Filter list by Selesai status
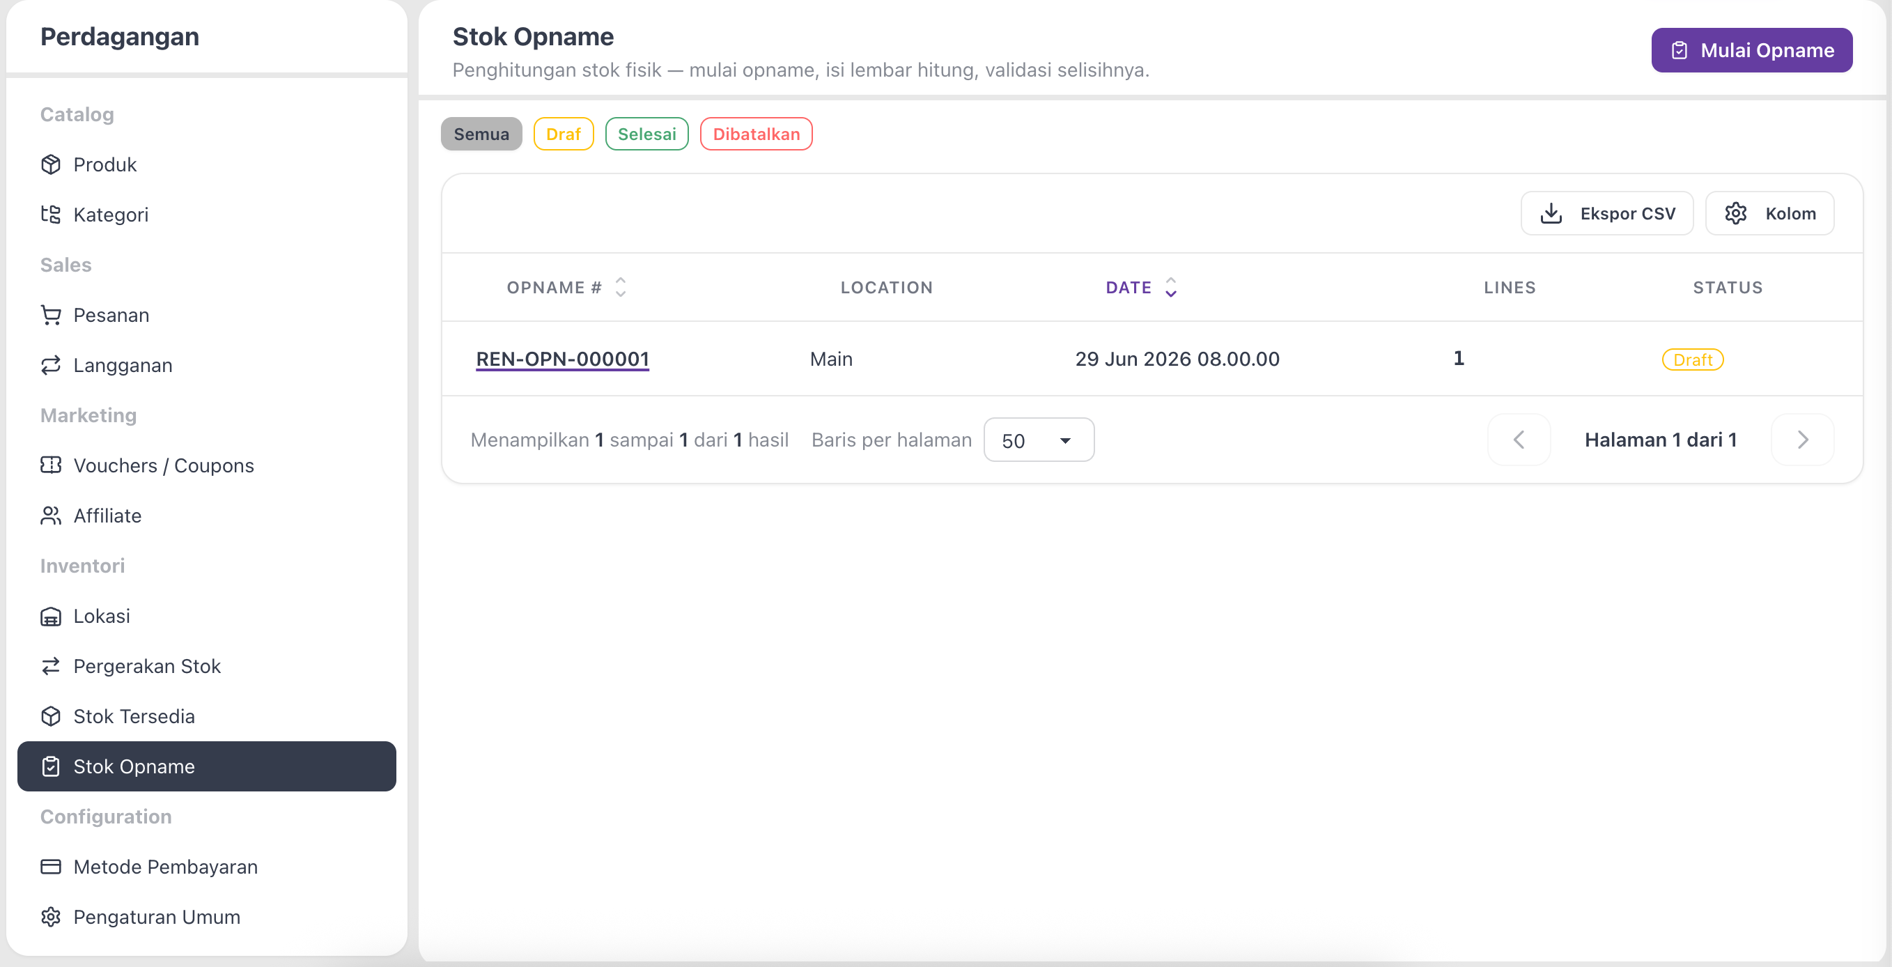The image size is (1892, 967). 646,134
